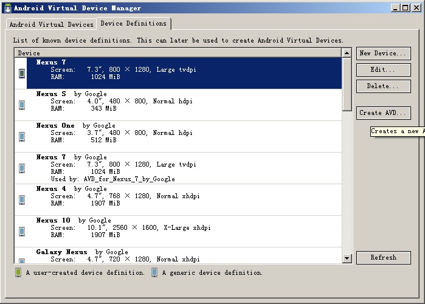This screenshot has width=425, height=304.
Task: Click the Android icon in title bar
Action: [x=7, y=8]
